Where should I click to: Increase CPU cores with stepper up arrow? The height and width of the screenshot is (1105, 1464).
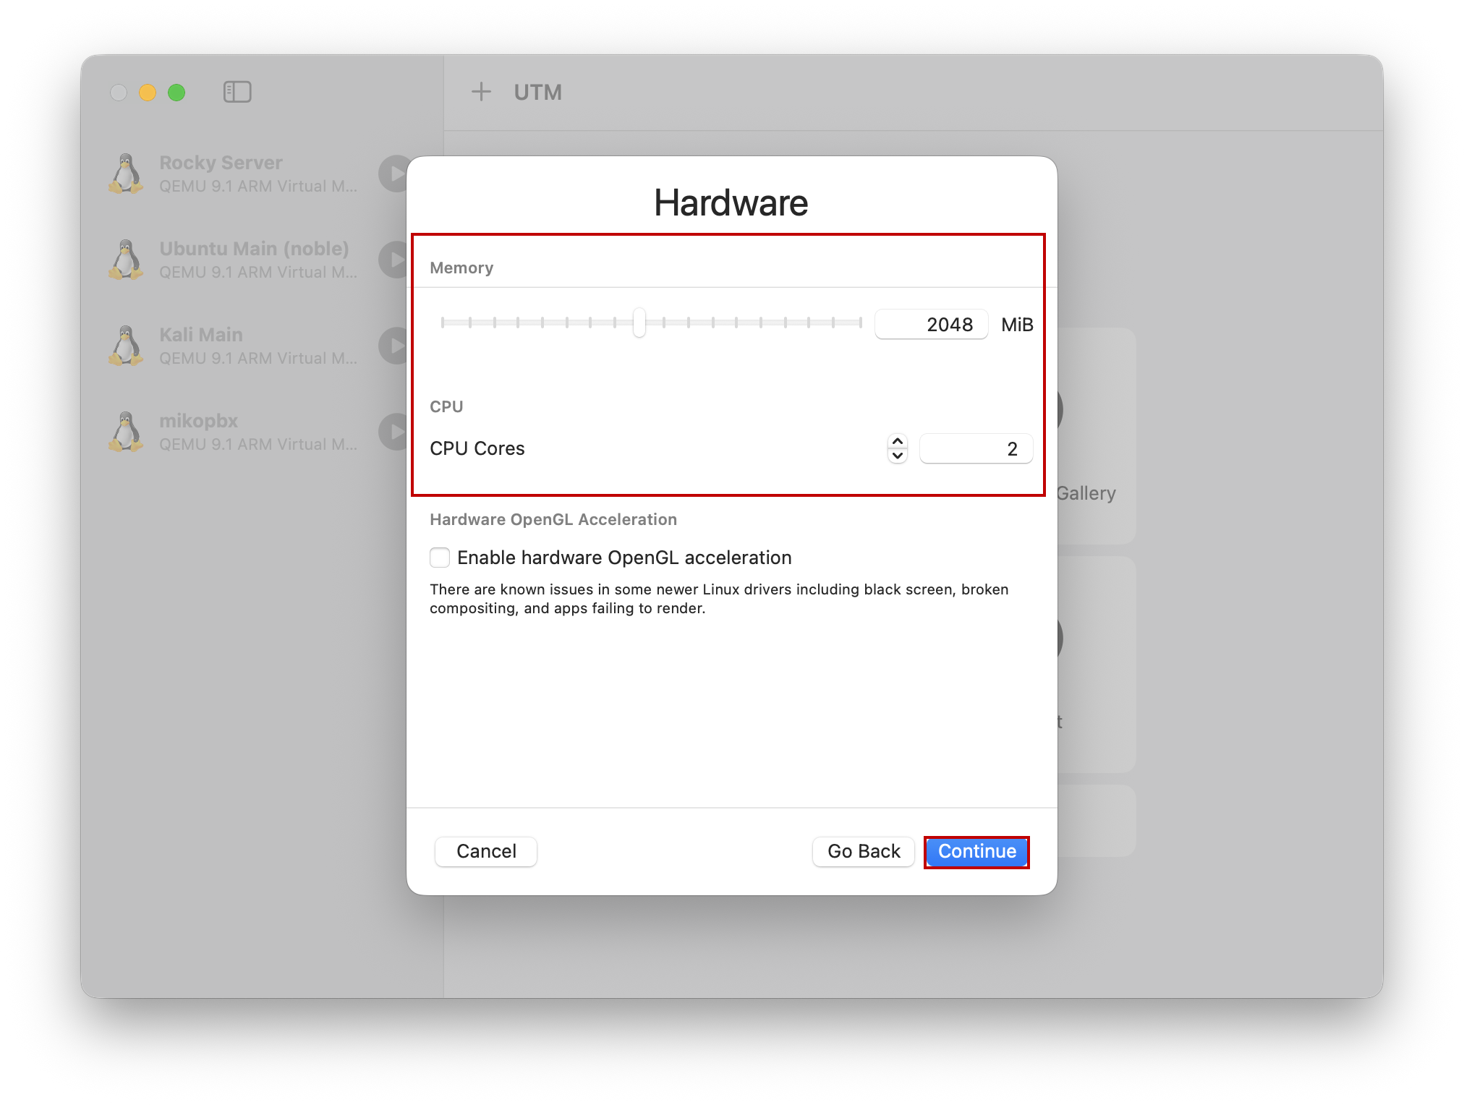(x=898, y=442)
